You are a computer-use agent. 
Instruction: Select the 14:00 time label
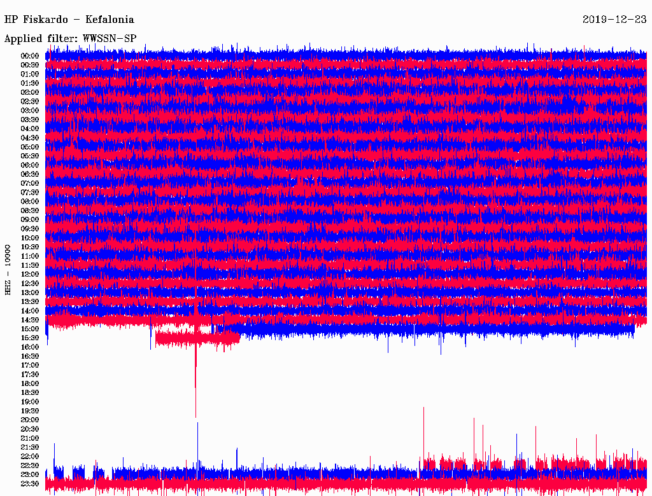[30, 311]
